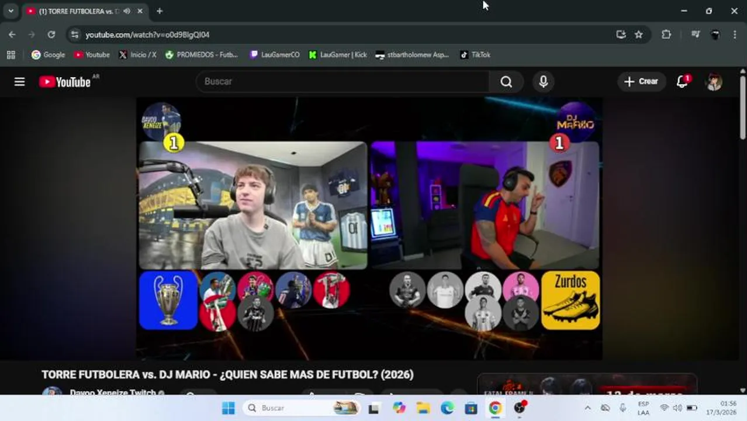Bookmark this page with star icon
Viewport: 747px width, 421px height.
(639, 34)
